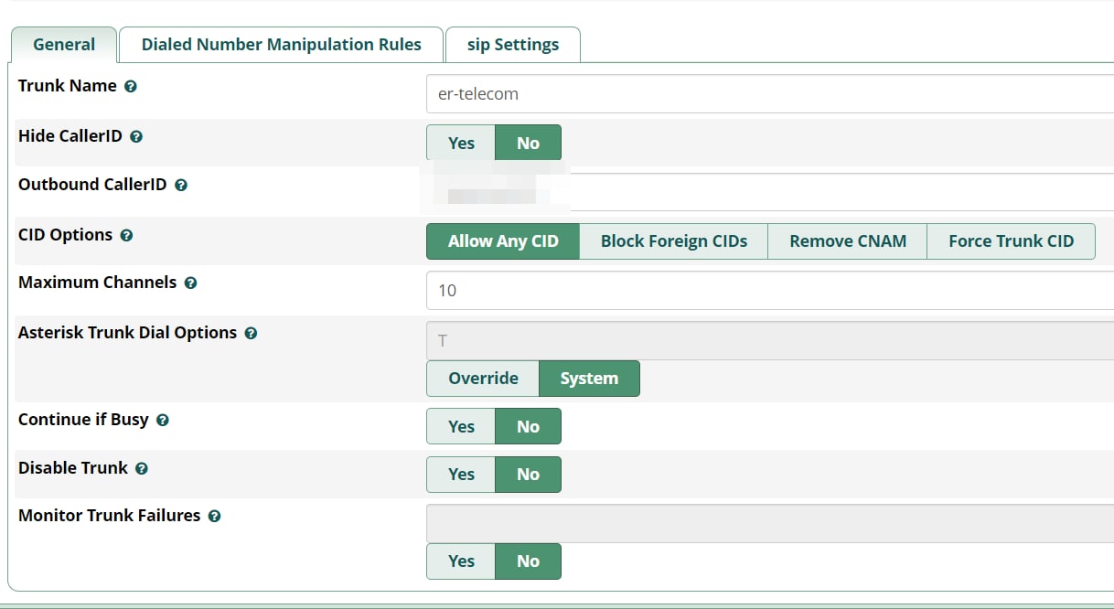
Task: Click the Maximum Channels help icon
Action: coord(190,283)
